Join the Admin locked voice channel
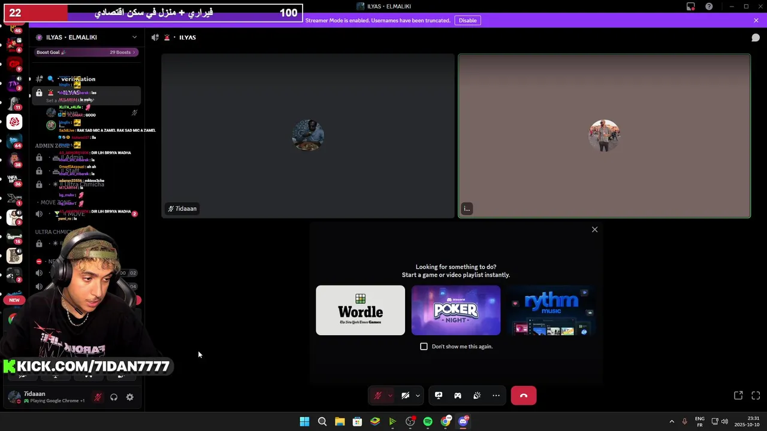The width and height of the screenshot is (767, 431). point(86,158)
